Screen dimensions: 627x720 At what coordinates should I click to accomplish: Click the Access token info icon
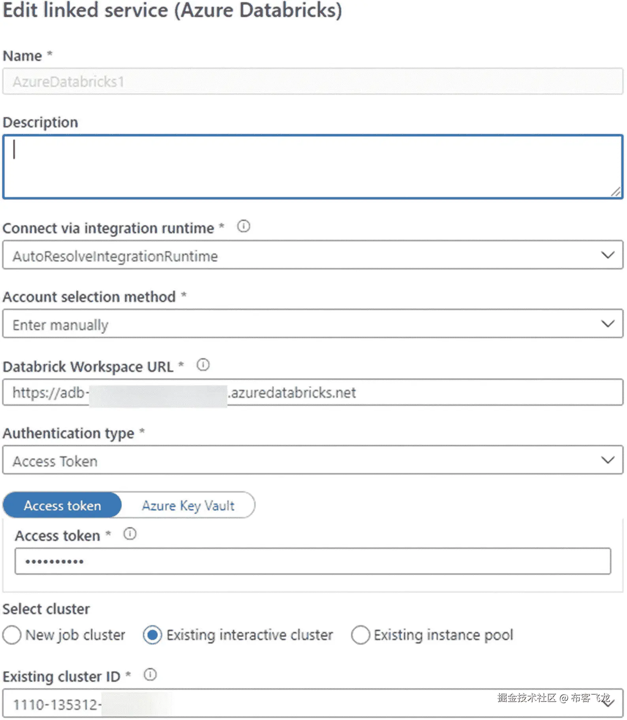click(x=130, y=534)
